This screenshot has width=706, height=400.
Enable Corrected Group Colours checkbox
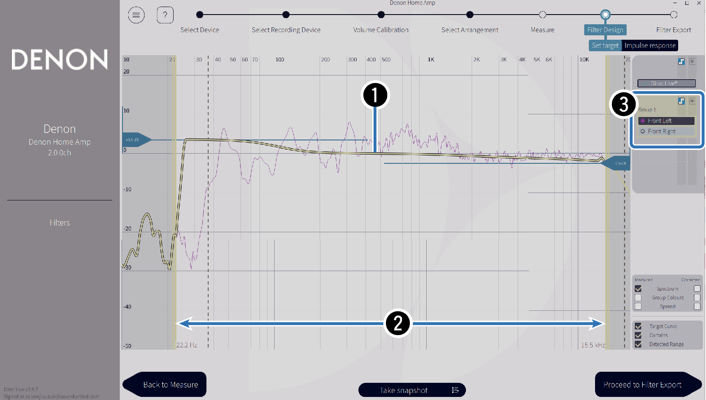697,298
